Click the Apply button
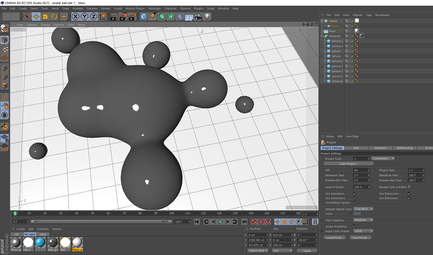 click(x=307, y=251)
